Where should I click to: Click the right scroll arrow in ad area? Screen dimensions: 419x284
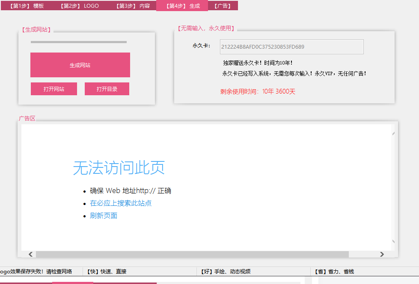coord(382,255)
